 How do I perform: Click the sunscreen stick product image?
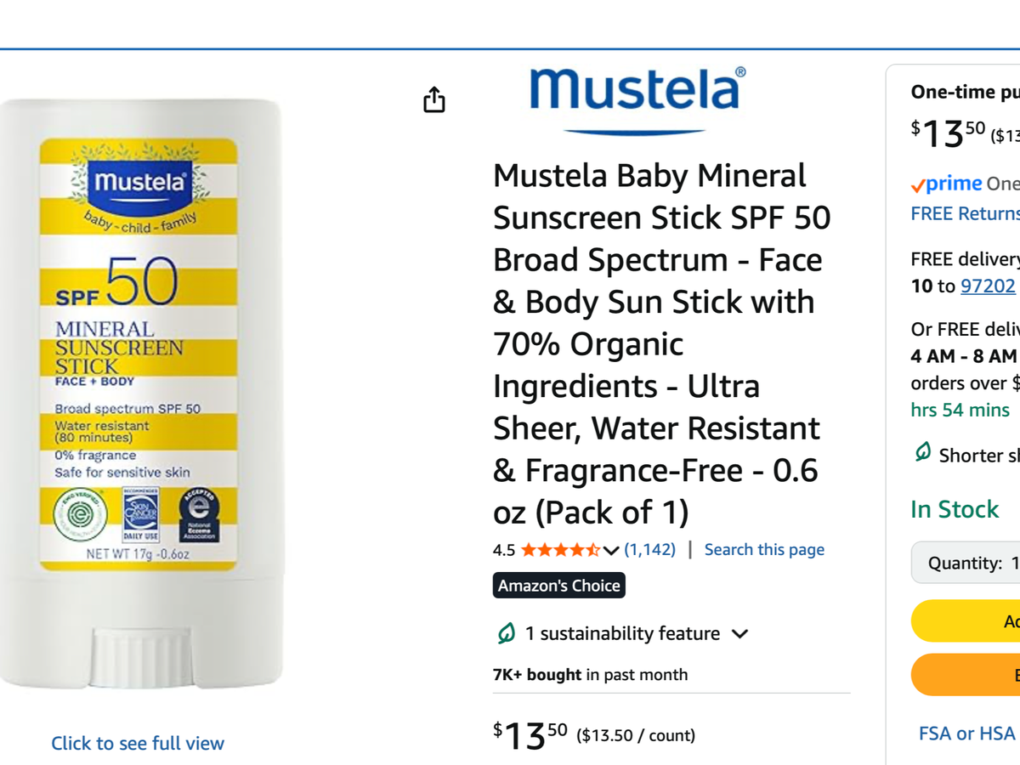click(140, 391)
